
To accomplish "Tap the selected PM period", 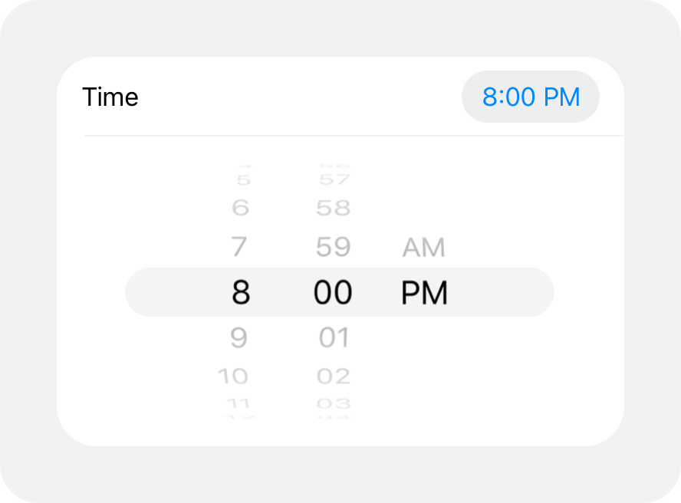I will tap(424, 292).
